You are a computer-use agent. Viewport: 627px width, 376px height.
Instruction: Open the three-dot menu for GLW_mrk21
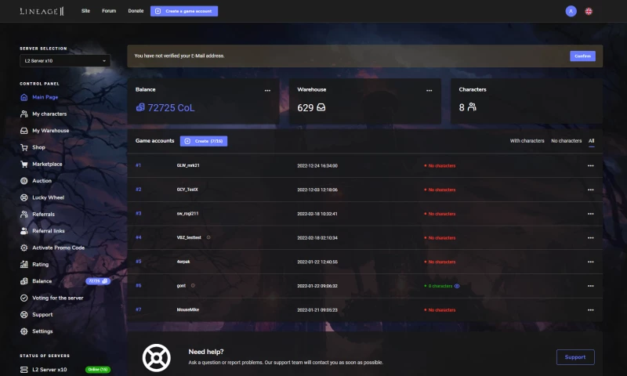click(591, 165)
